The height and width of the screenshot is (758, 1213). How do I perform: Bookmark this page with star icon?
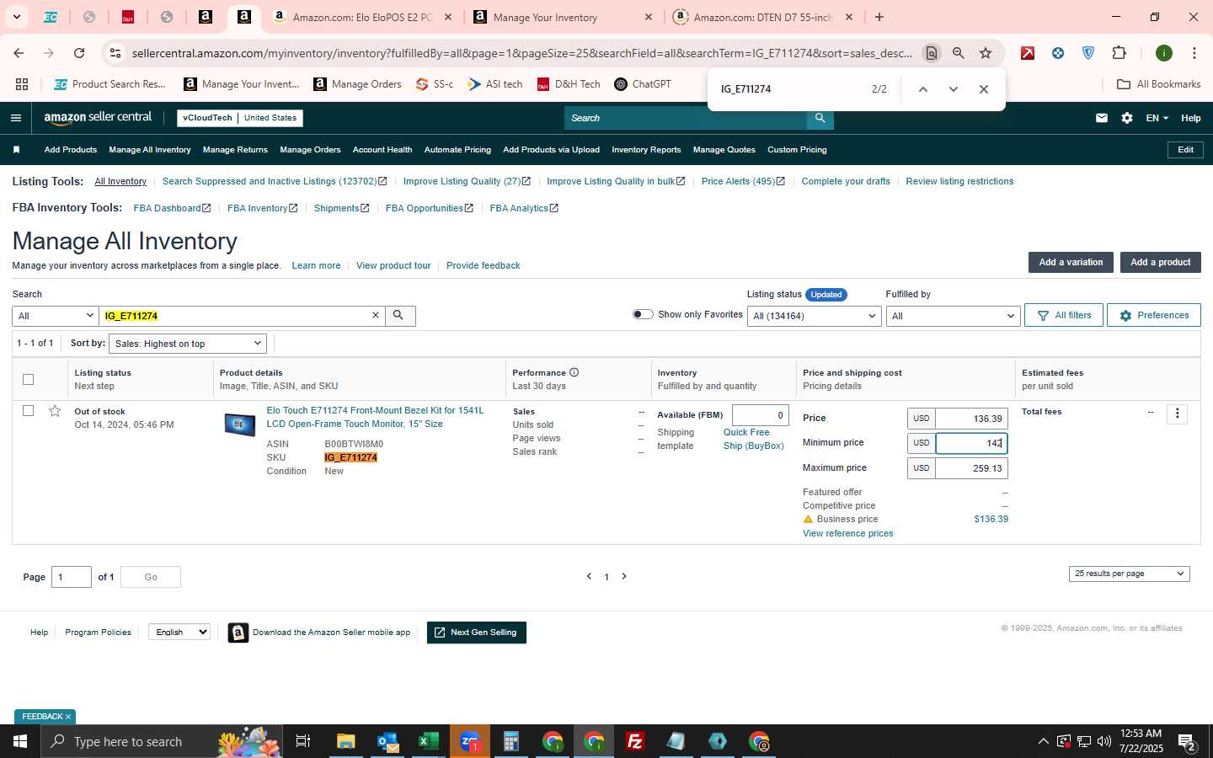985,53
